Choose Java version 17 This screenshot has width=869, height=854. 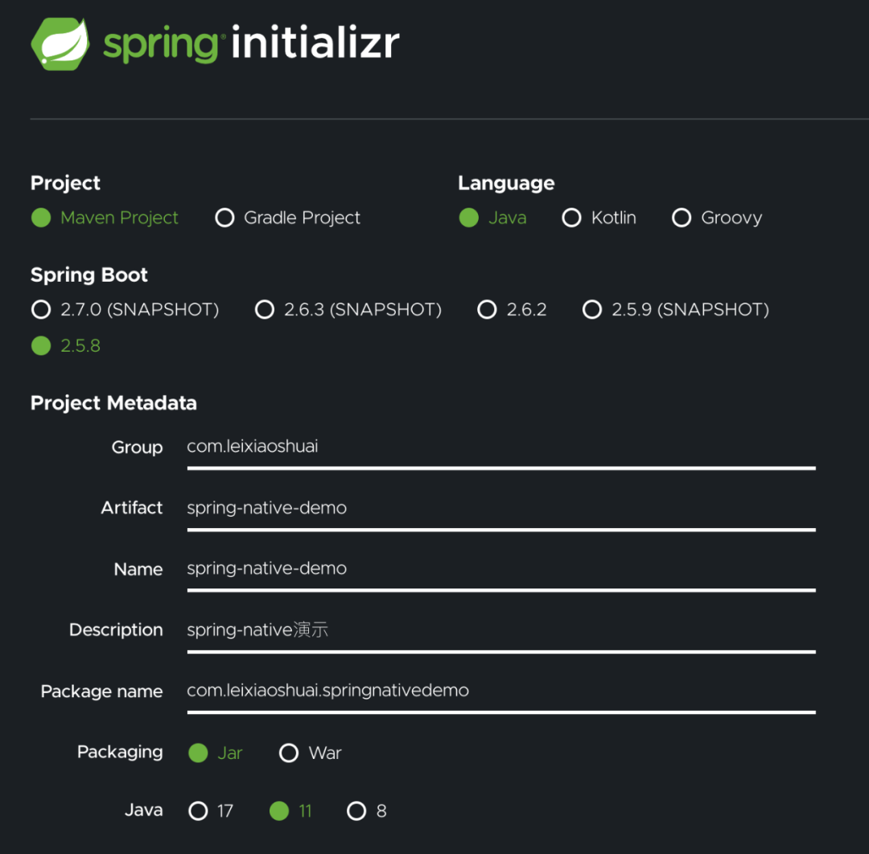pyautogui.click(x=198, y=811)
